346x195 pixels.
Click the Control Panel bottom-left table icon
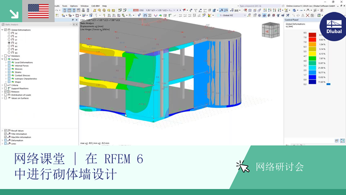(336, 141)
